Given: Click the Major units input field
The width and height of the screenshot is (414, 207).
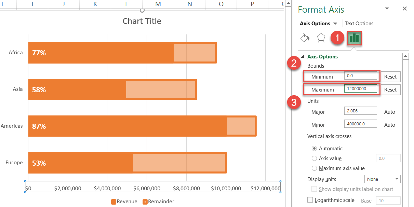Looking at the screenshot, I should coord(360,111).
